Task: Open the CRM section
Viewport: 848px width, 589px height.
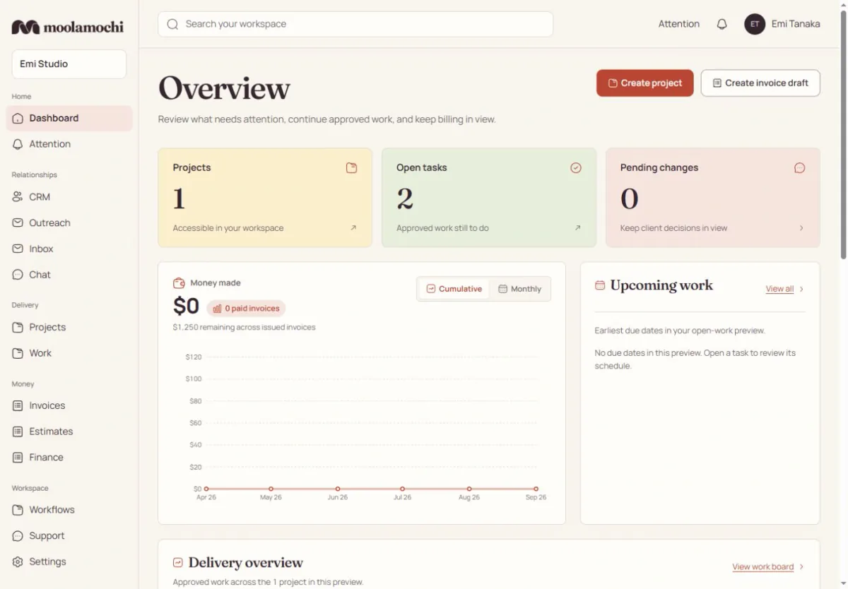Action: click(69, 197)
